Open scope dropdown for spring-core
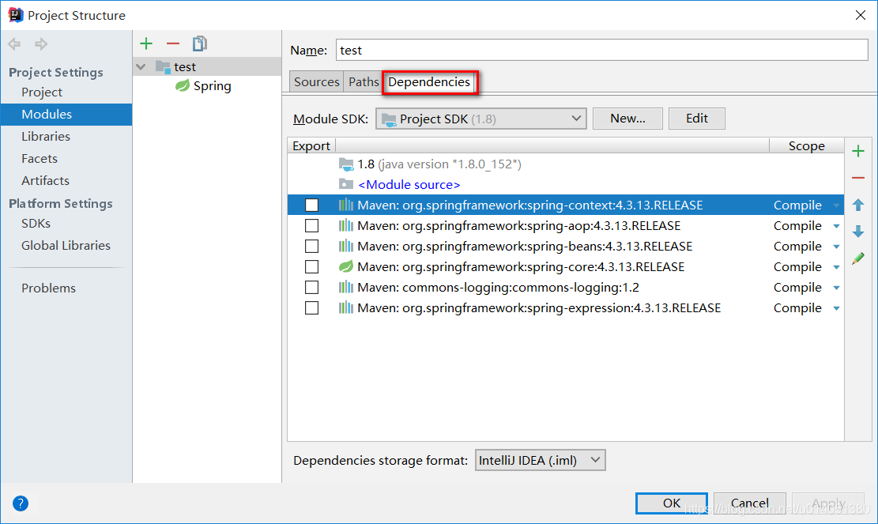The image size is (878, 524). click(x=836, y=267)
